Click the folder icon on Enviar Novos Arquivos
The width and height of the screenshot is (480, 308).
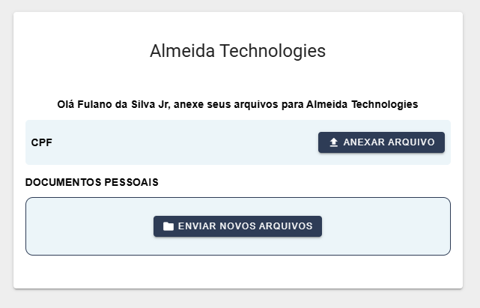[168, 226]
